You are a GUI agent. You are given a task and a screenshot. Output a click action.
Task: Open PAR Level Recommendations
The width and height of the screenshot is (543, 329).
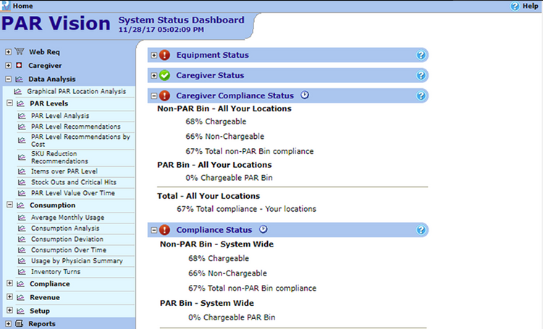76,127
